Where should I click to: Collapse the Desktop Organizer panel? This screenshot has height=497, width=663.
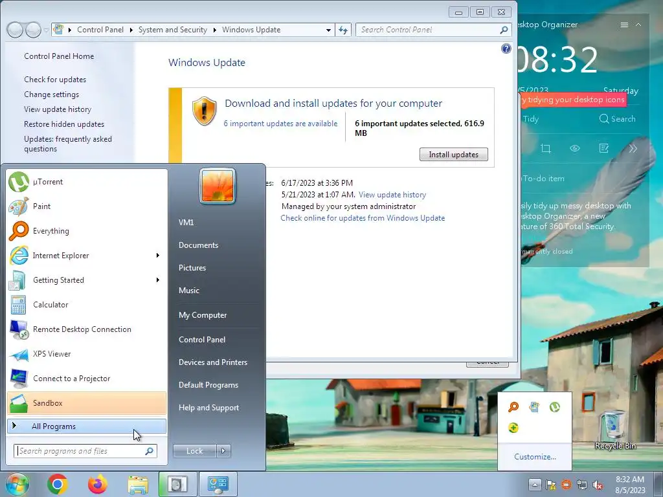coord(638,25)
